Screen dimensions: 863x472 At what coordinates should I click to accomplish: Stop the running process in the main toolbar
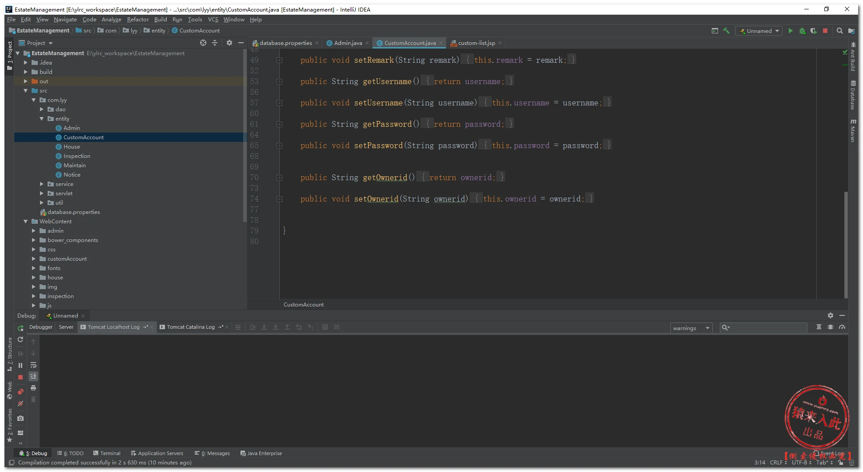(x=825, y=31)
